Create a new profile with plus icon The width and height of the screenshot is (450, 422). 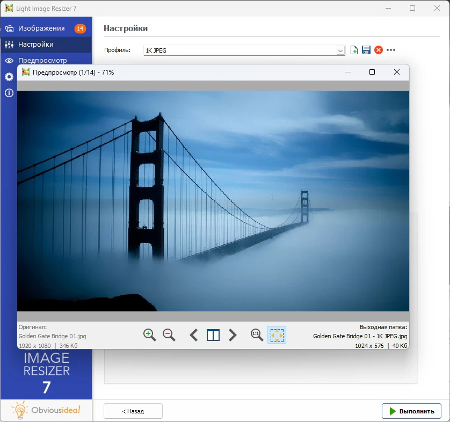[x=354, y=50]
